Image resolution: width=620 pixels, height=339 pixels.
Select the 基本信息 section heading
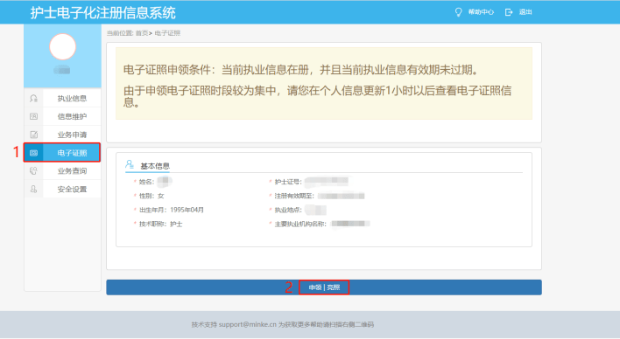click(x=155, y=166)
